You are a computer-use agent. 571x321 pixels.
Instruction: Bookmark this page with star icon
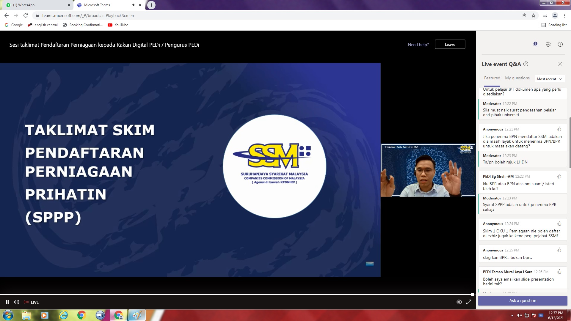point(534,15)
